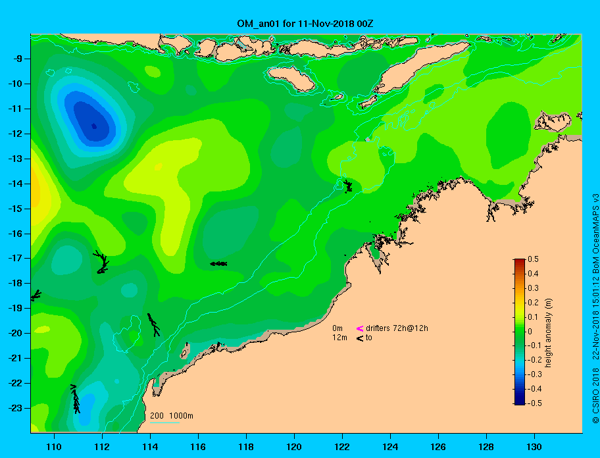Click the height anomaly color bar

(520, 332)
